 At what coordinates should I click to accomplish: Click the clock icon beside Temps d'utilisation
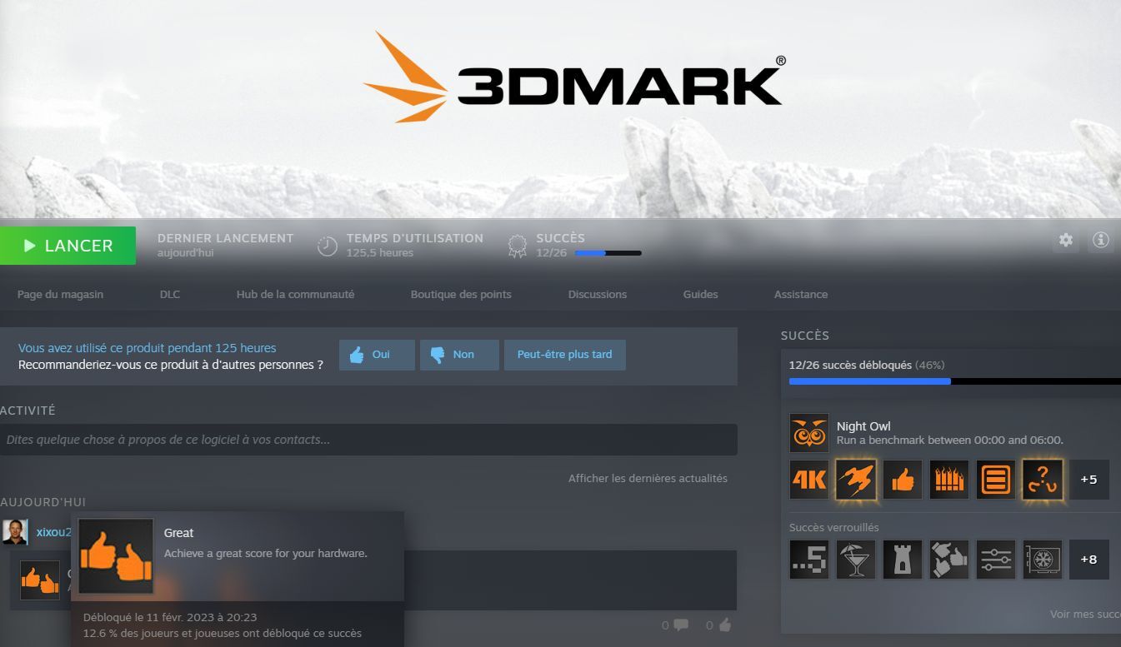click(x=328, y=246)
